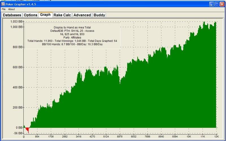
Task: Switch to the Options tab
Action: click(x=31, y=15)
